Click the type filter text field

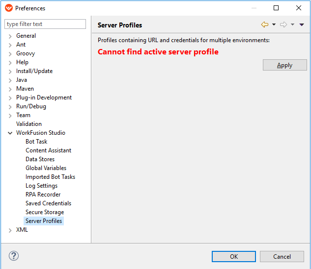(x=45, y=24)
